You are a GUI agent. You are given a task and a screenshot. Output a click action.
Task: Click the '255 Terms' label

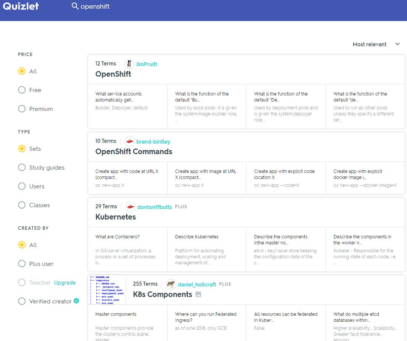pyautogui.click(x=145, y=284)
